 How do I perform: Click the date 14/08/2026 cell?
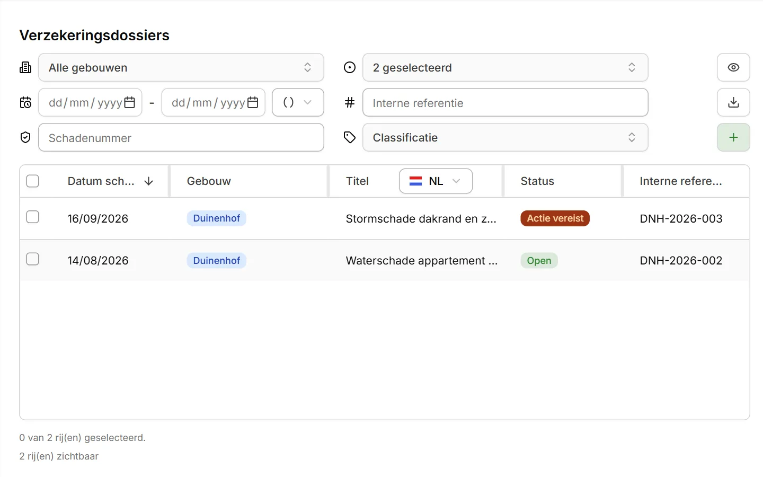pyautogui.click(x=98, y=261)
